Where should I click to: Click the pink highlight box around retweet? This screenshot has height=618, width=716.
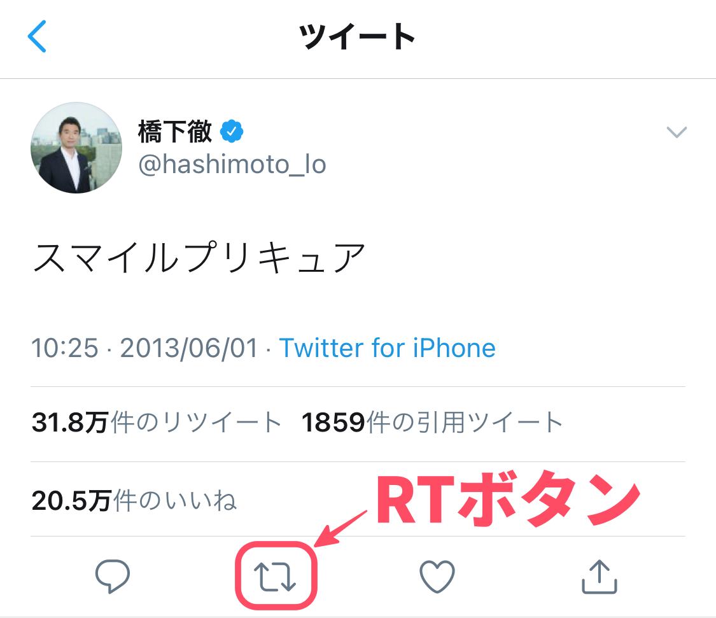pyautogui.click(x=276, y=575)
